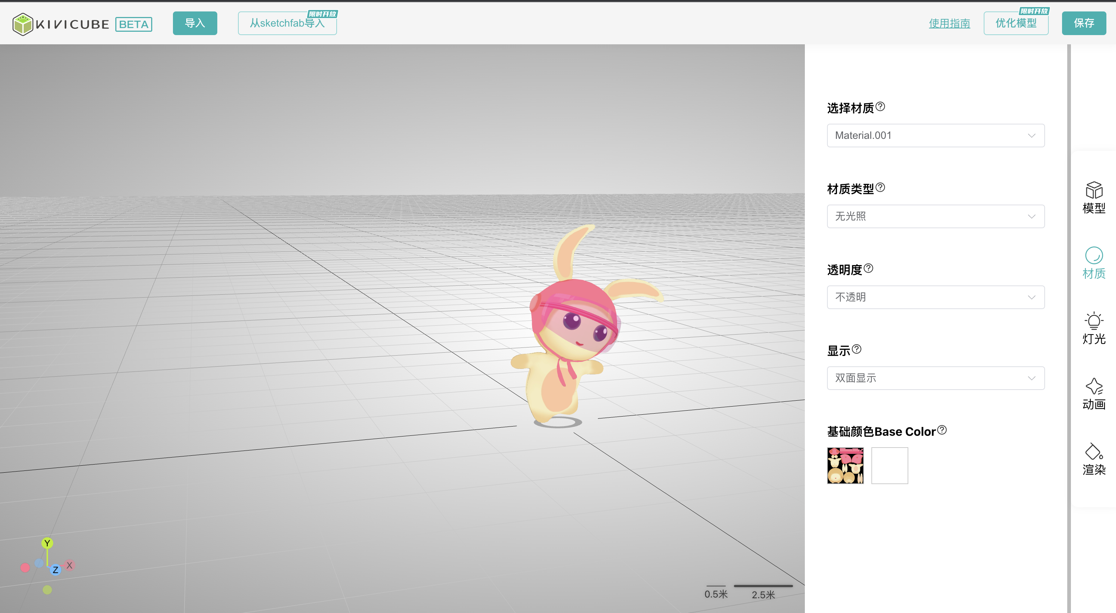Open the 渲染 (Render) panel icon
Viewport: 1116px width, 613px height.
click(x=1093, y=459)
